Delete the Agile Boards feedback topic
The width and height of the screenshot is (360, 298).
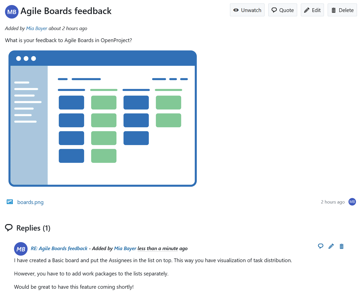point(342,10)
